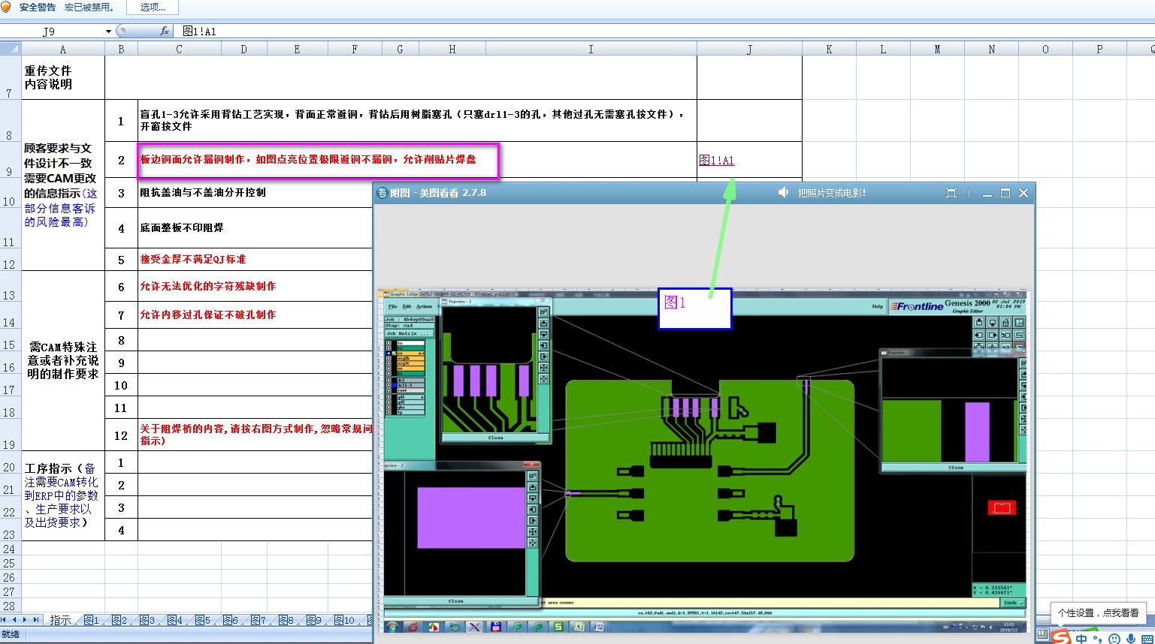The width and height of the screenshot is (1155, 644).
Task: Click the 选项... button in the security warning bar
Action: [x=153, y=7]
